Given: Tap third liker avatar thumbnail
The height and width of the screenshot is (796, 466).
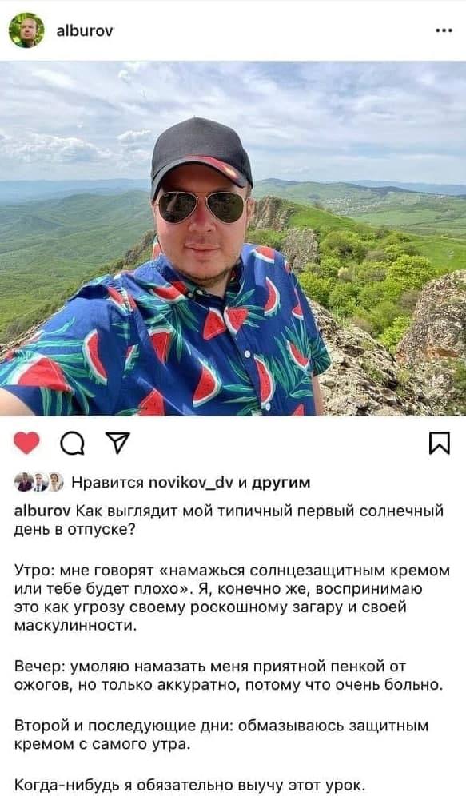Looking at the screenshot, I should [55, 482].
